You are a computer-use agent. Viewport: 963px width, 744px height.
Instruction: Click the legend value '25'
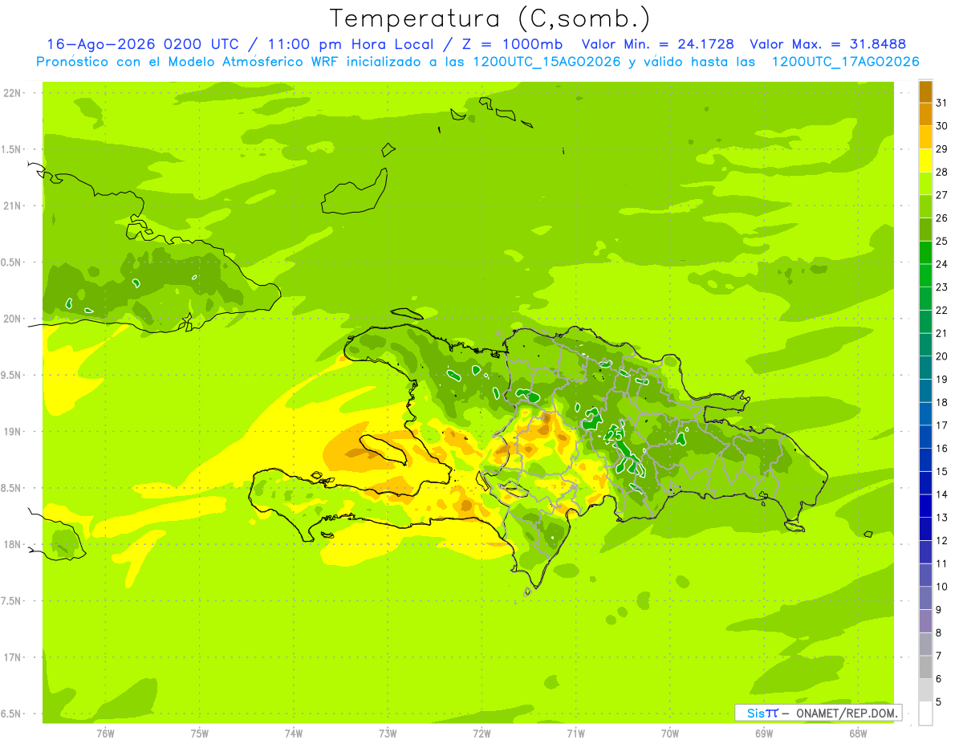[x=942, y=241]
